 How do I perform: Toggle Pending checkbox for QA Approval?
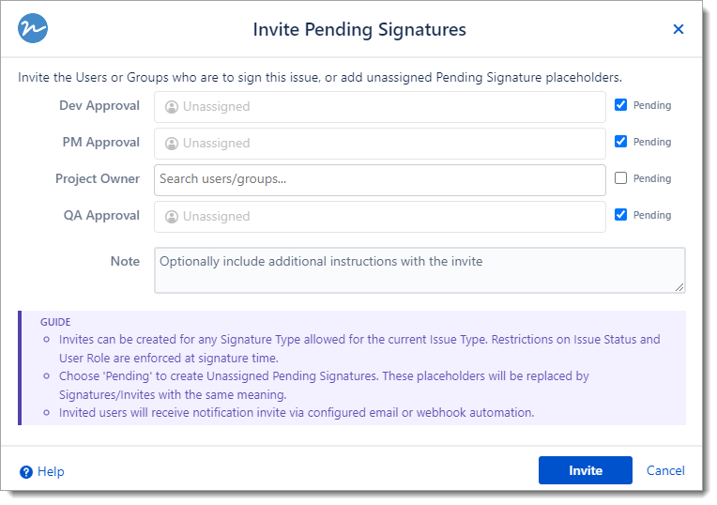coord(620,215)
